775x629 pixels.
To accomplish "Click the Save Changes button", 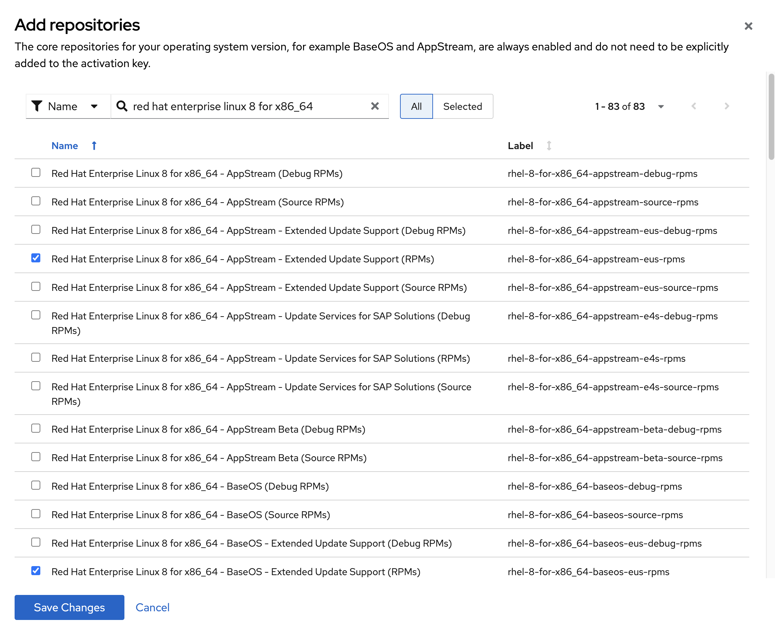I will coord(70,607).
